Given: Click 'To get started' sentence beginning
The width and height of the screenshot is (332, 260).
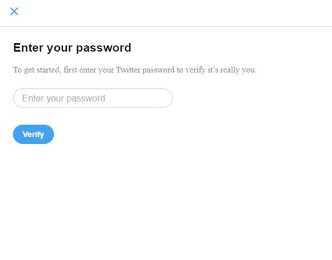Looking at the screenshot, I should 37,70.
